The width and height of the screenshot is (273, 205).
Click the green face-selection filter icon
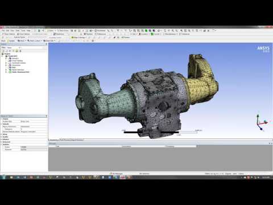[x=146, y=31]
